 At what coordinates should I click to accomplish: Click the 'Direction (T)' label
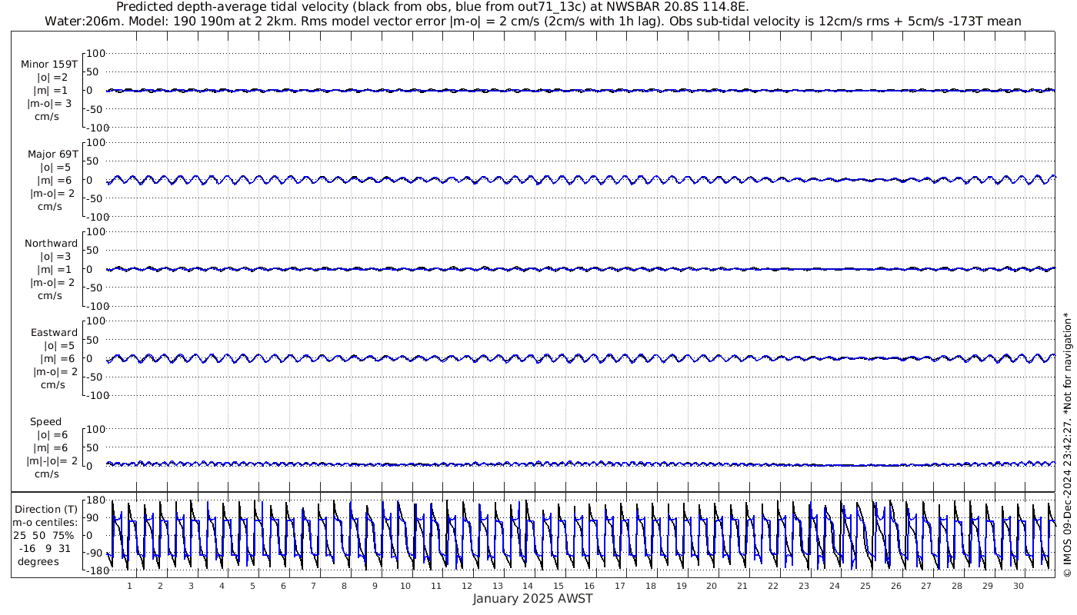(x=45, y=509)
